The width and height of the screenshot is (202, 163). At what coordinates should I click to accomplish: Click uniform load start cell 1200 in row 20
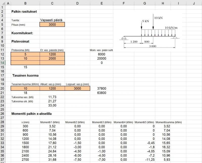point(52,89)
